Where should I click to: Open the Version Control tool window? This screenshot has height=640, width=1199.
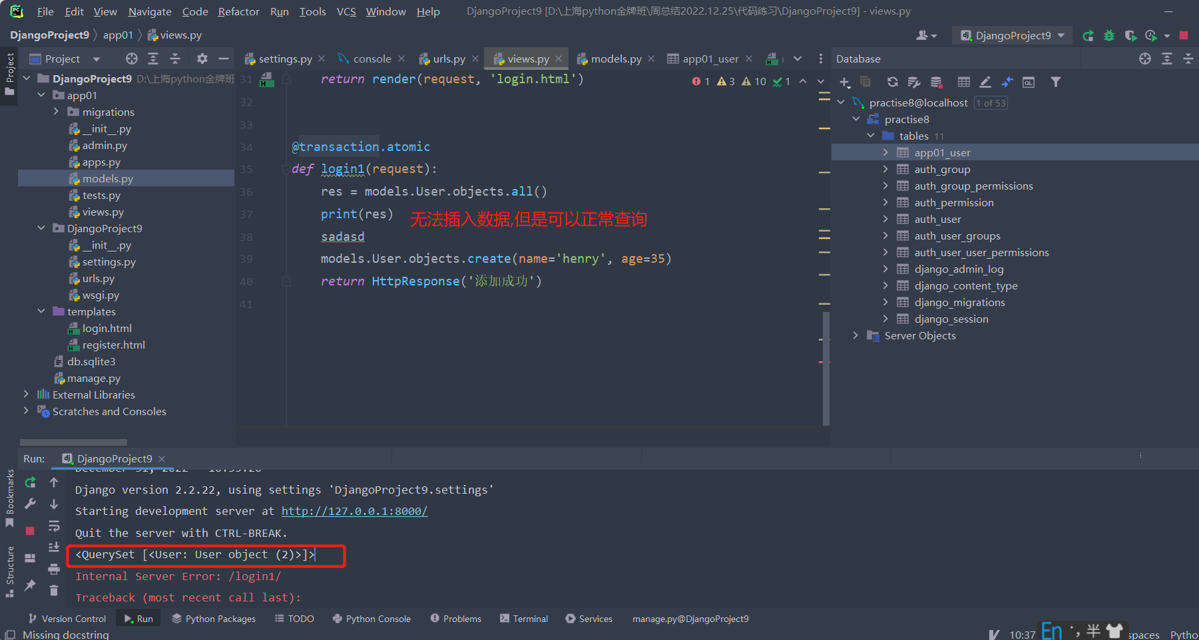pyautogui.click(x=67, y=619)
